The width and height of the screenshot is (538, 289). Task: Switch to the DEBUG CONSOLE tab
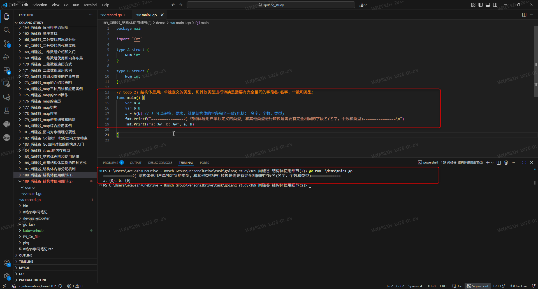point(160,162)
